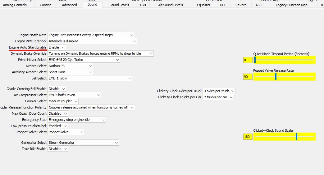Screen dimensions: 324x175
Task: Open Clickety-Clack Trucks per Car dropdown
Action: pos(218,97)
